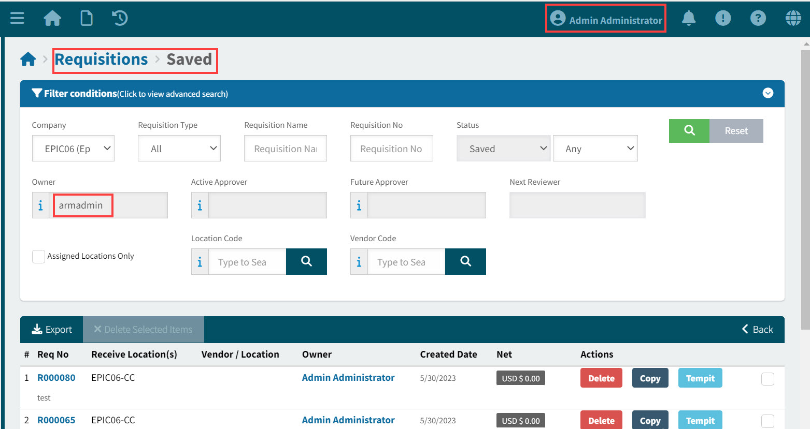
Task: Go to home via top bar icon
Action: (52, 19)
